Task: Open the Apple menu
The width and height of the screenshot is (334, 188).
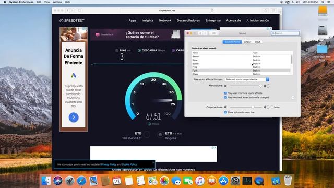Action: [x=5, y=2]
